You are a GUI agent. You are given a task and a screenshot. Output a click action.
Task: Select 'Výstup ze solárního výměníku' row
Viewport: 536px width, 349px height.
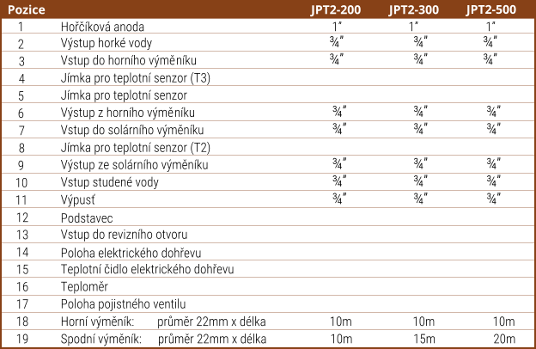tap(268, 164)
